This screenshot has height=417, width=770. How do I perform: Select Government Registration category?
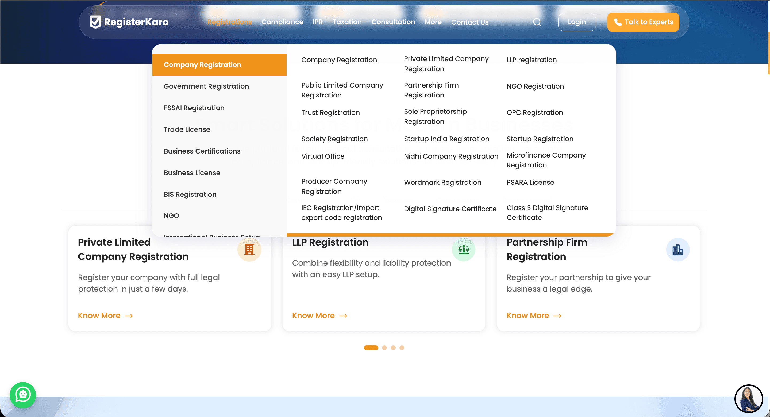point(219,86)
